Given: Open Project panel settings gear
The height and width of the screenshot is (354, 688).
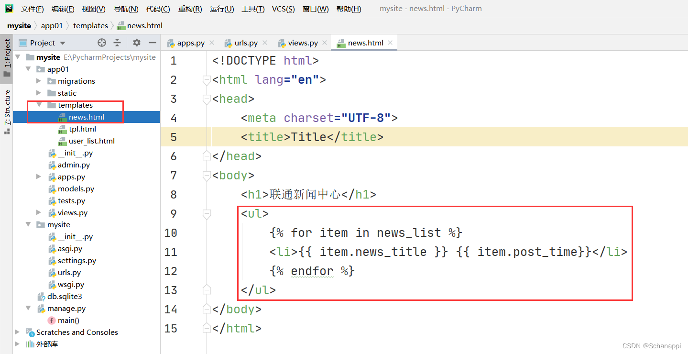Looking at the screenshot, I should coord(137,43).
